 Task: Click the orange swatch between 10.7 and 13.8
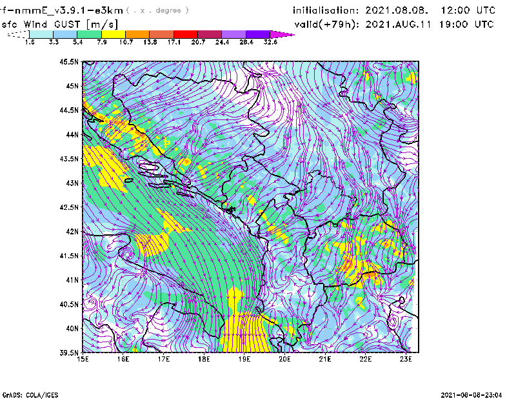tap(137, 34)
